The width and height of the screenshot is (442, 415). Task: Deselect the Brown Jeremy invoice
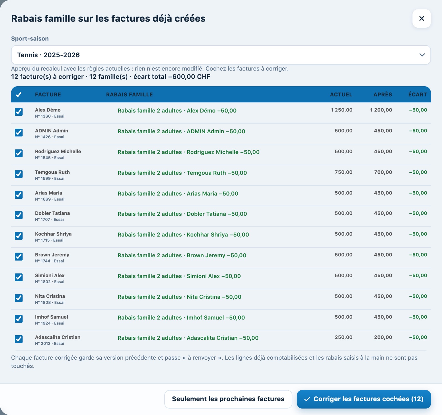(x=19, y=256)
